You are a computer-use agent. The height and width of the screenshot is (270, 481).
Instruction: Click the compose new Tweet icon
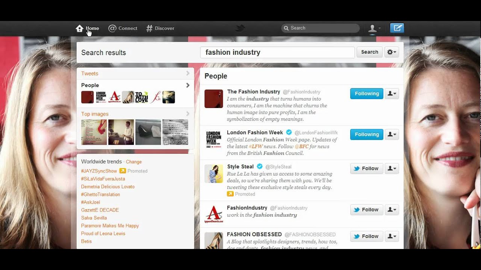[397, 28]
